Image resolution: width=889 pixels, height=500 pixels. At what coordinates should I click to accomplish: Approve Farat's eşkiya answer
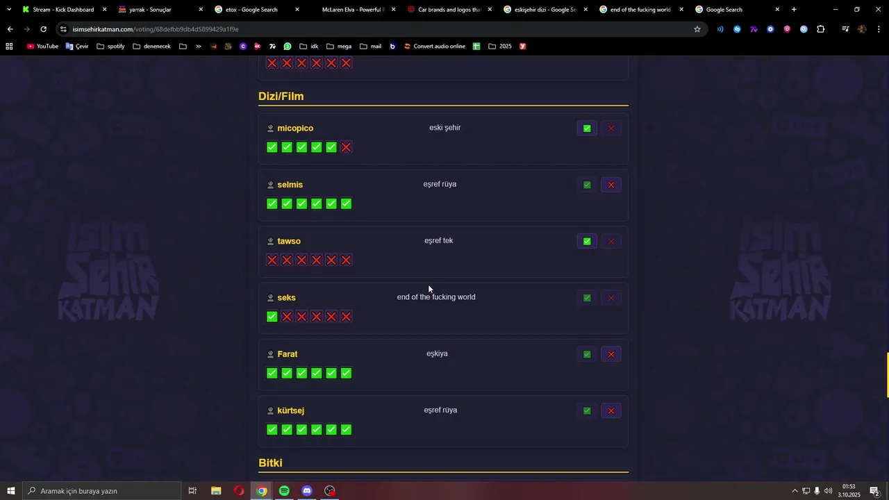pyautogui.click(x=587, y=354)
